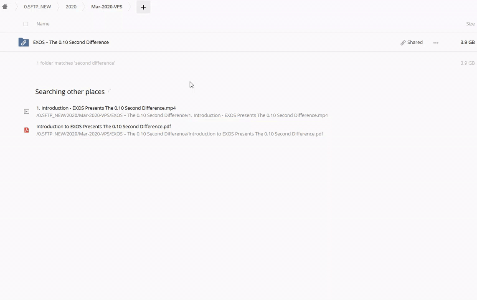Click the video file icon for Introduction mp4
Image resolution: width=477 pixels, height=300 pixels.
[x=26, y=111]
